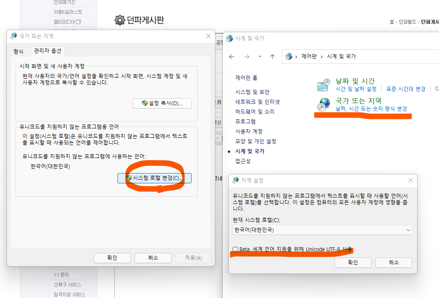Click the up arrow navigation icon

coord(272,57)
